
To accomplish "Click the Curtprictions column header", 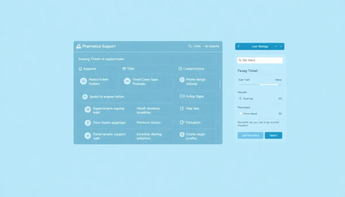I will (x=194, y=69).
